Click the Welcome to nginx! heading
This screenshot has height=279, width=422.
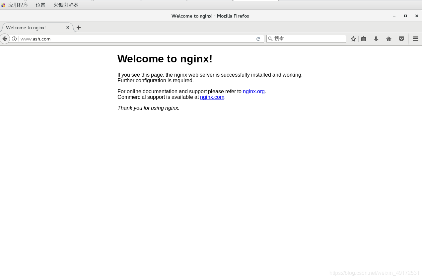(165, 59)
